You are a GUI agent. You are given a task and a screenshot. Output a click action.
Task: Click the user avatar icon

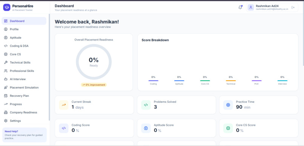251,8
